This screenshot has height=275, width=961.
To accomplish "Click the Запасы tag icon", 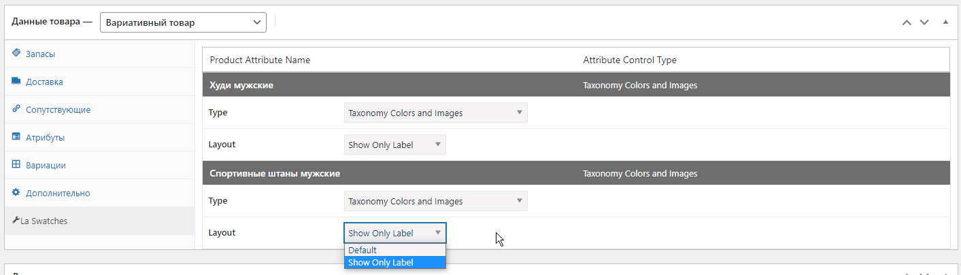I will pos(16,53).
